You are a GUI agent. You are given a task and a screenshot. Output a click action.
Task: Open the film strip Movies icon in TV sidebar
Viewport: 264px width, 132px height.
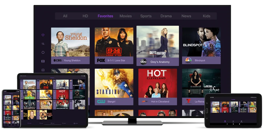coord(43,61)
